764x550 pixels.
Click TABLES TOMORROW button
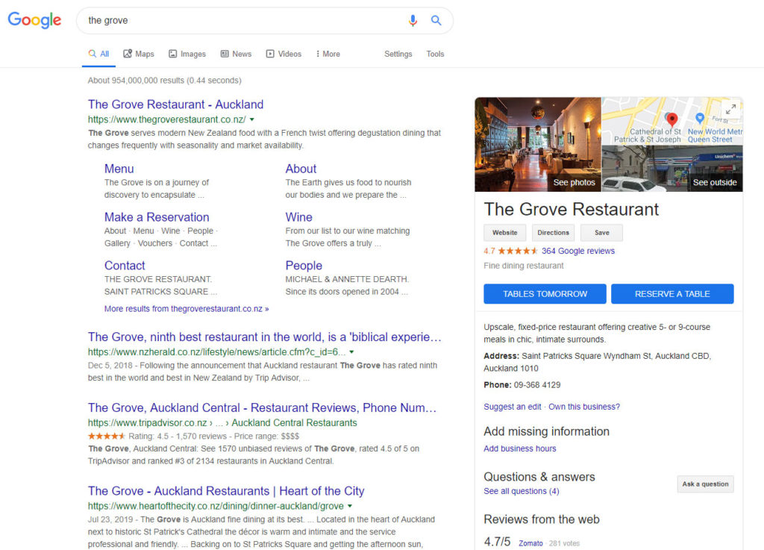pos(545,294)
